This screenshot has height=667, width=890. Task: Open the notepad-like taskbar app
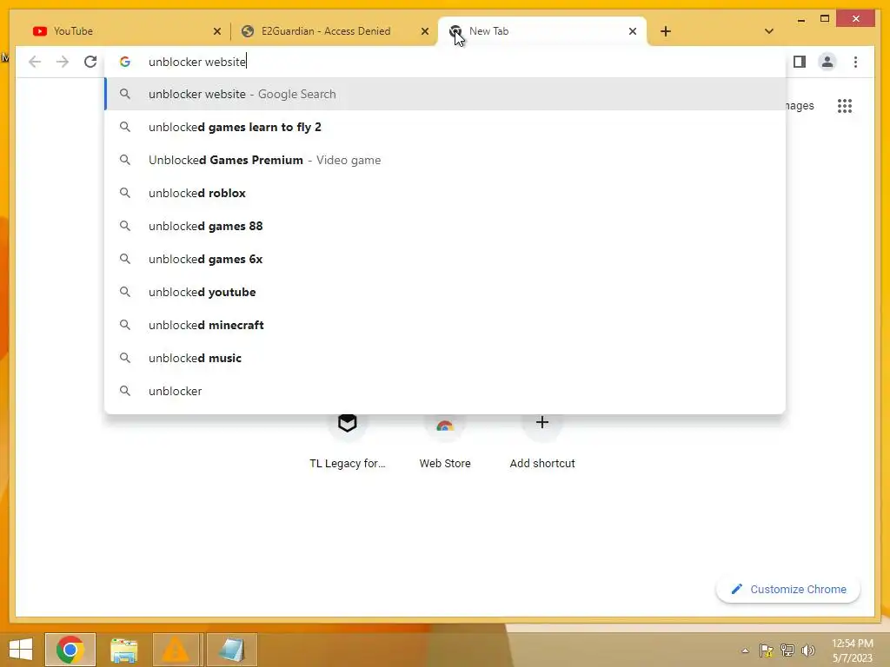(231, 650)
